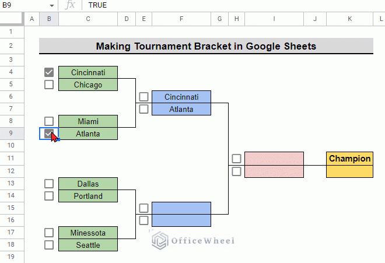The image size is (385, 263).
Task: Select row 19 header
Action: point(12,257)
